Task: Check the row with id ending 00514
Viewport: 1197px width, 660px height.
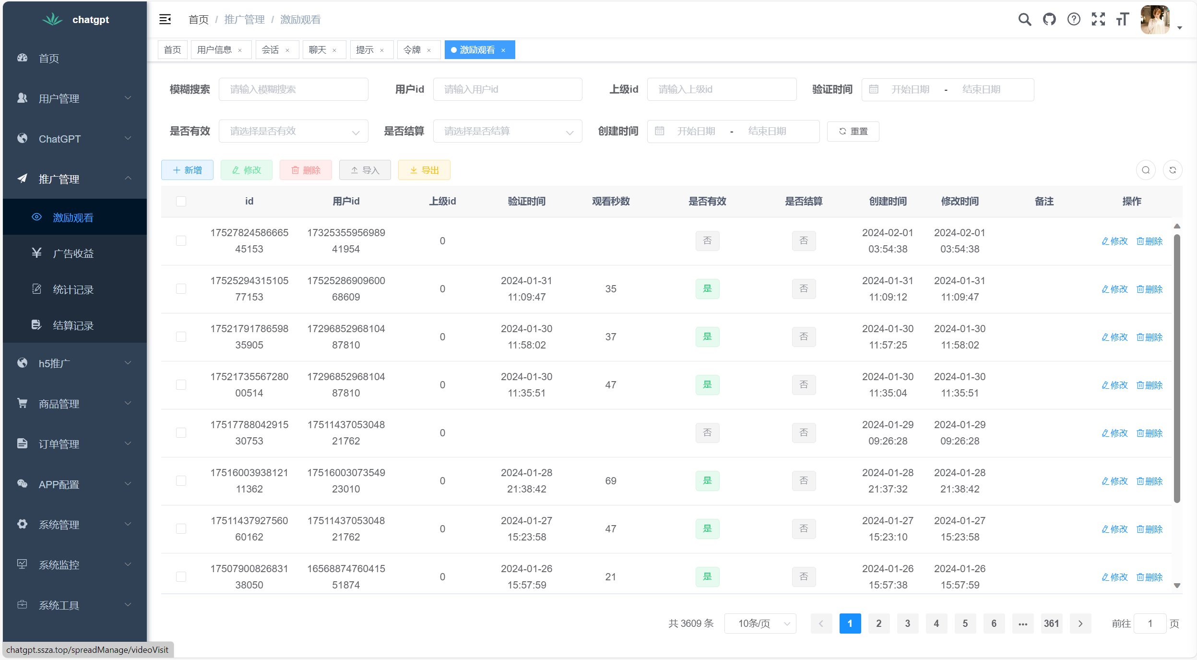Action: [181, 384]
